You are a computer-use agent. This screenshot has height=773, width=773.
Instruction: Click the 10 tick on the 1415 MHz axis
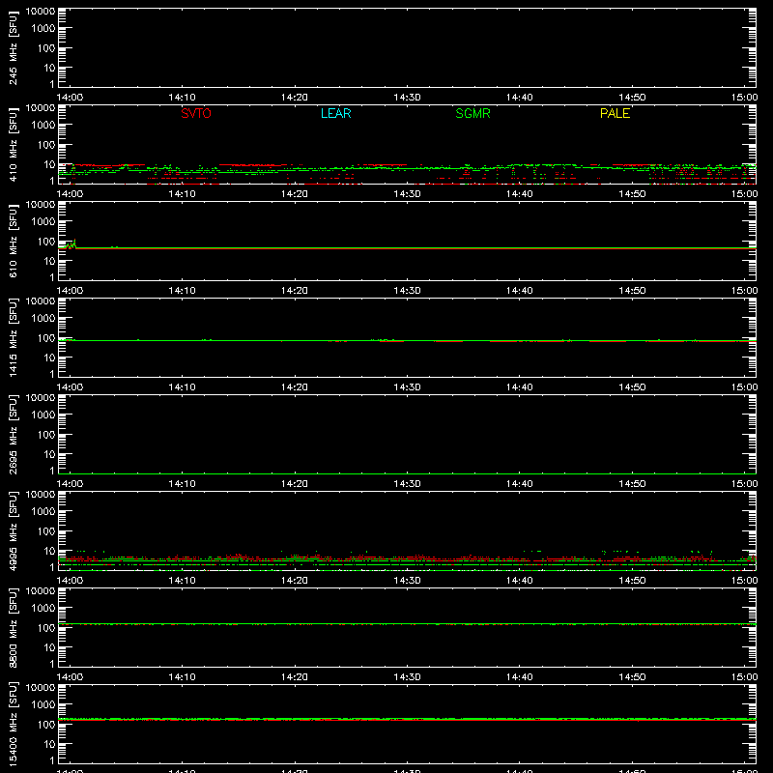pyautogui.click(x=49, y=358)
